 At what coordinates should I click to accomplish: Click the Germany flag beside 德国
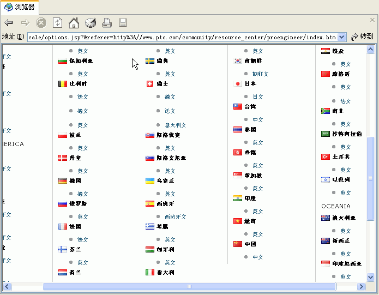point(63,181)
